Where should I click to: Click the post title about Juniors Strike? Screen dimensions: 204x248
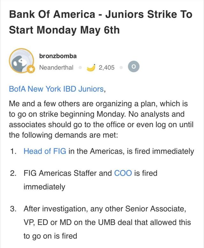click(x=101, y=22)
